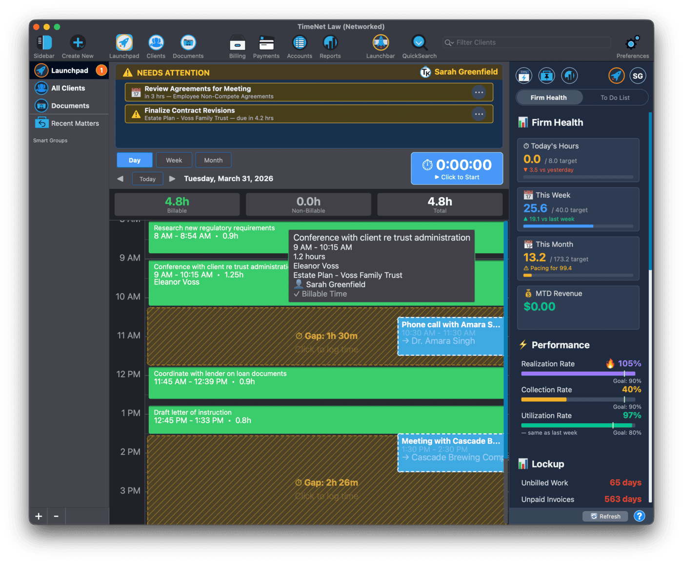Screen dimensions: 683x563
Task: Toggle the Day view selection
Action: (x=134, y=160)
